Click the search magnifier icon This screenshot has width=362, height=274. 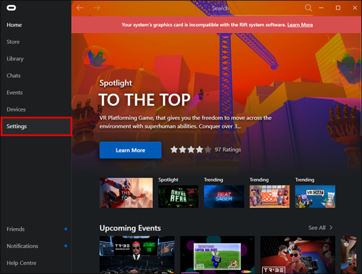click(308, 8)
